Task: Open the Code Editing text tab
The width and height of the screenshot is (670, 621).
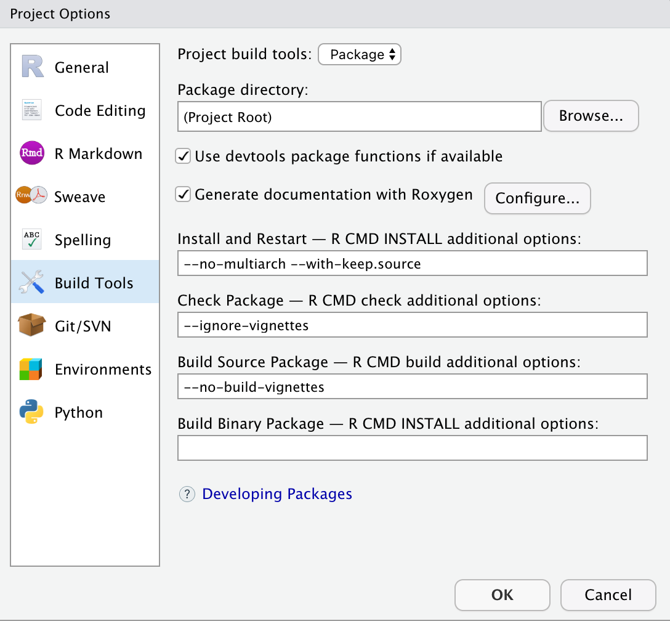Action: coord(100,111)
